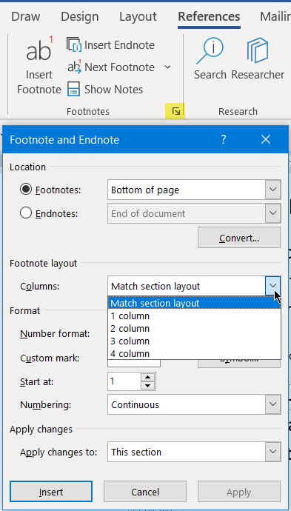This screenshot has height=511, width=291.
Task: Open the Next Footnote dropdown arrow
Action: point(167,67)
